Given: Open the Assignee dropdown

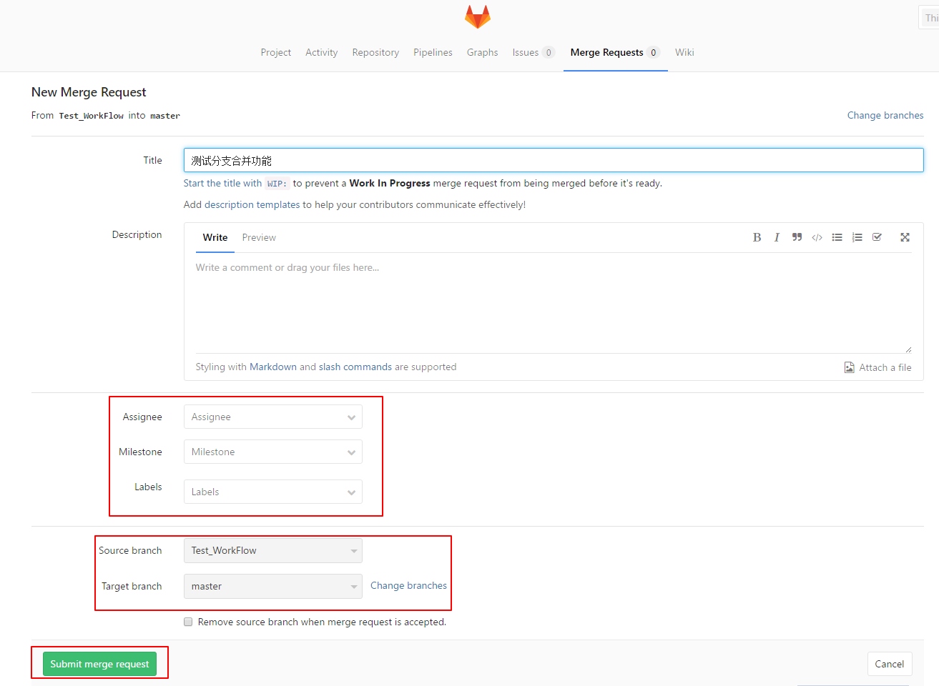Looking at the screenshot, I should [x=272, y=417].
